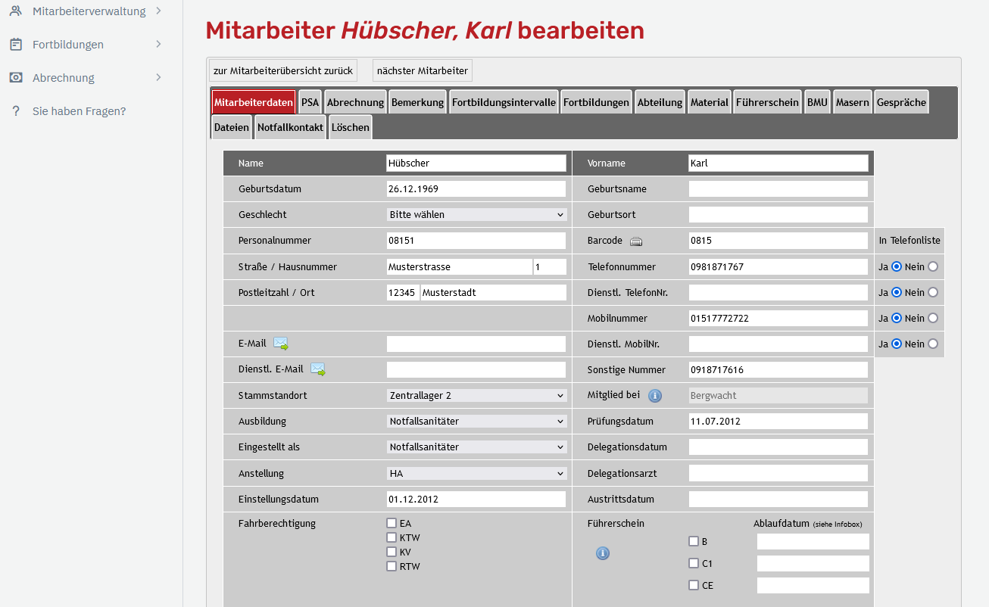
Task: Click the Hausnummer input field
Action: pos(550,266)
